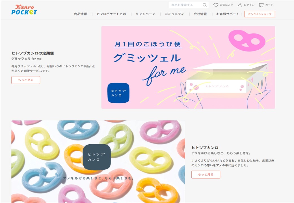The height and width of the screenshot is (203, 294).
Task: Open the お客様サポート menu item
Action: pos(228,14)
